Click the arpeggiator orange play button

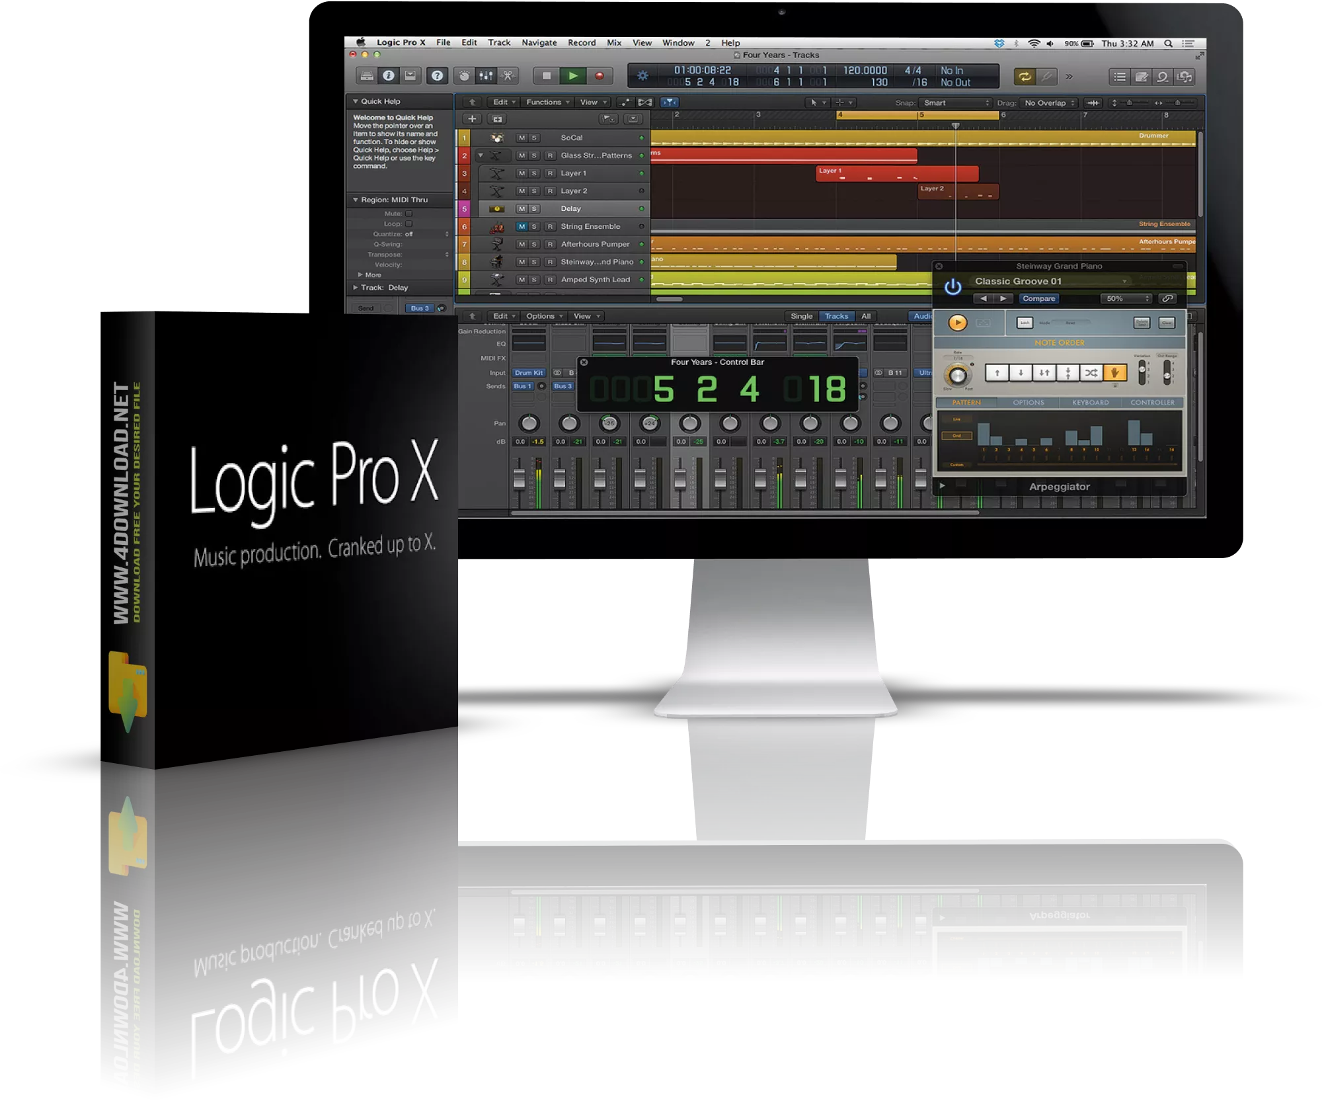tap(957, 323)
